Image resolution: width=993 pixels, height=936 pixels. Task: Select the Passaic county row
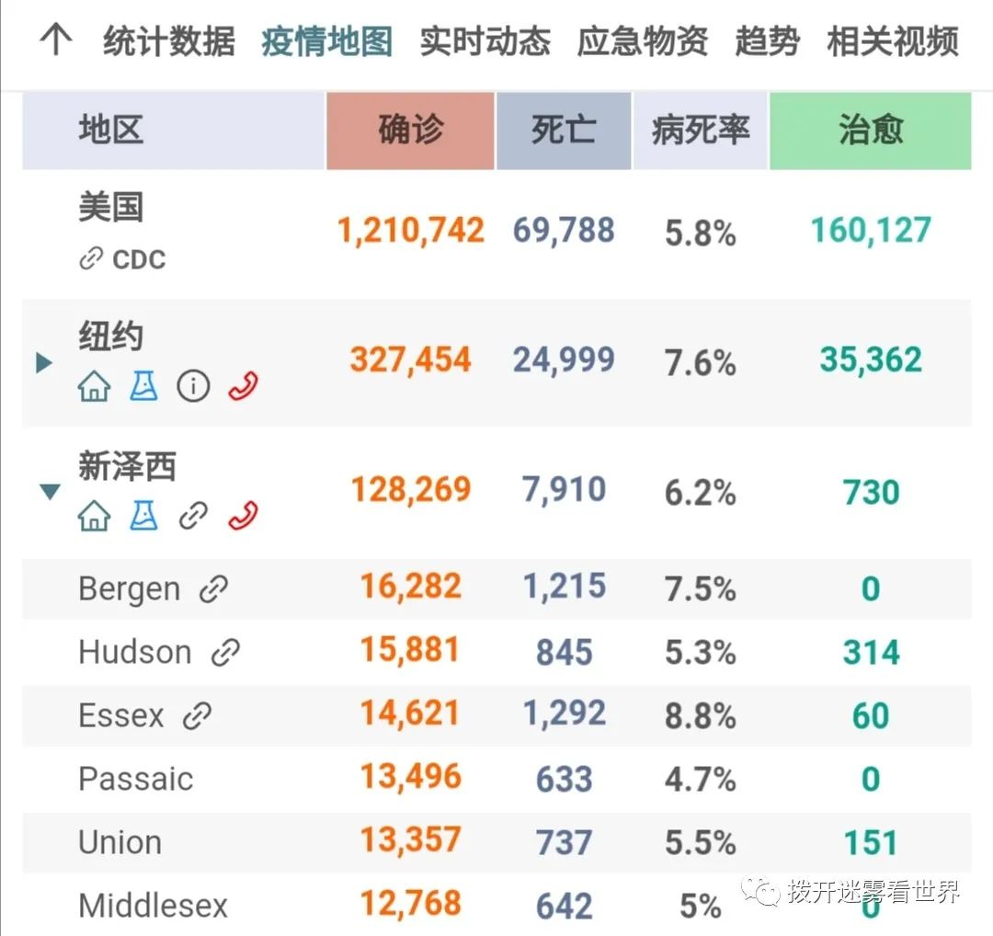tap(136, 779)
